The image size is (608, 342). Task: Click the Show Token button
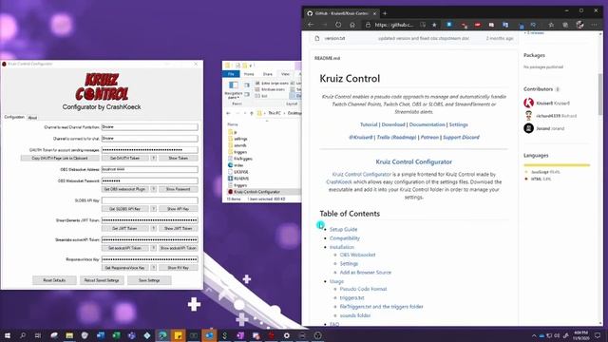pos(179,159)
